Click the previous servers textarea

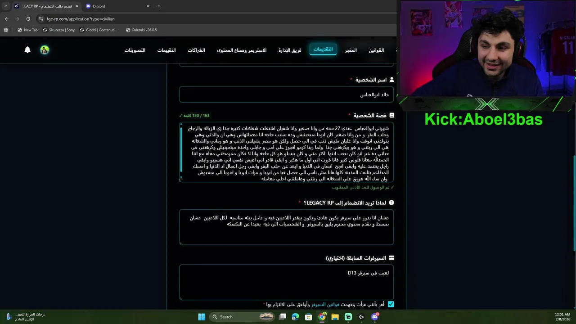pyautogui.click(x=286, y=282)
